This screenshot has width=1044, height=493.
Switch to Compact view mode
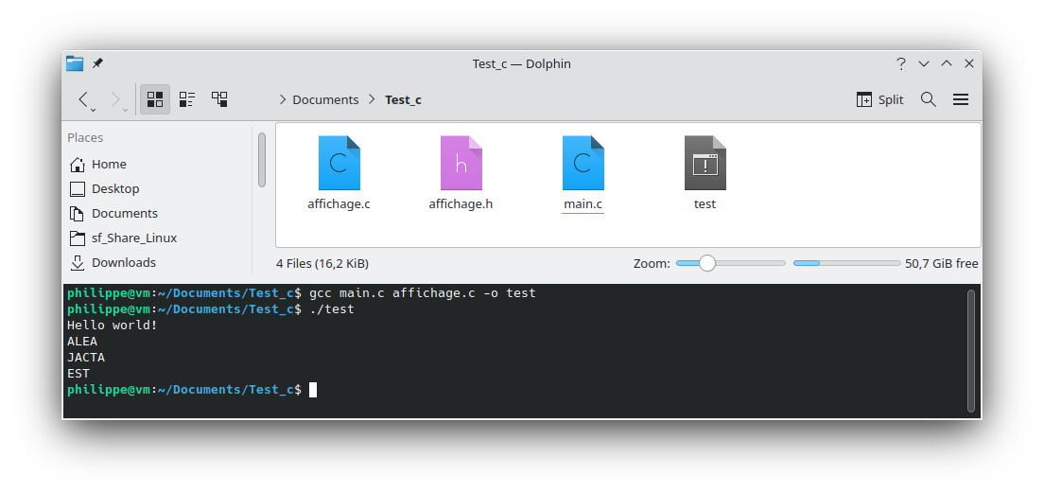(187, 99)
